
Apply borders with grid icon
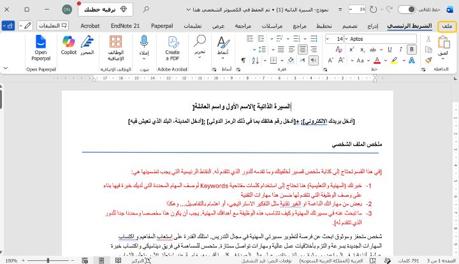(273, 60)
